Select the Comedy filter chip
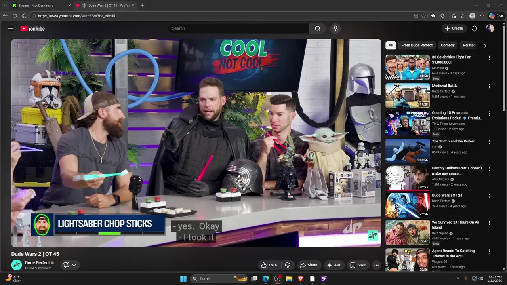 448,45
